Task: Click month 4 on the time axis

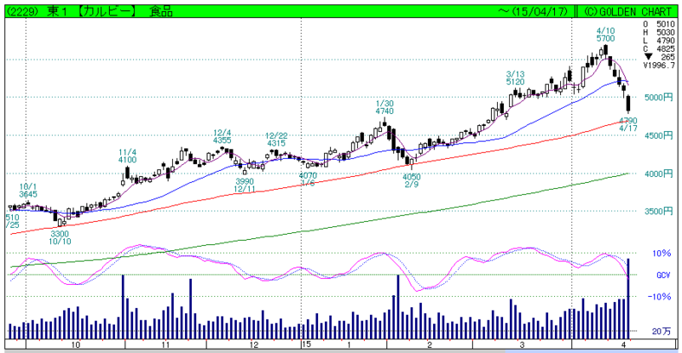Action: [624, 344]
